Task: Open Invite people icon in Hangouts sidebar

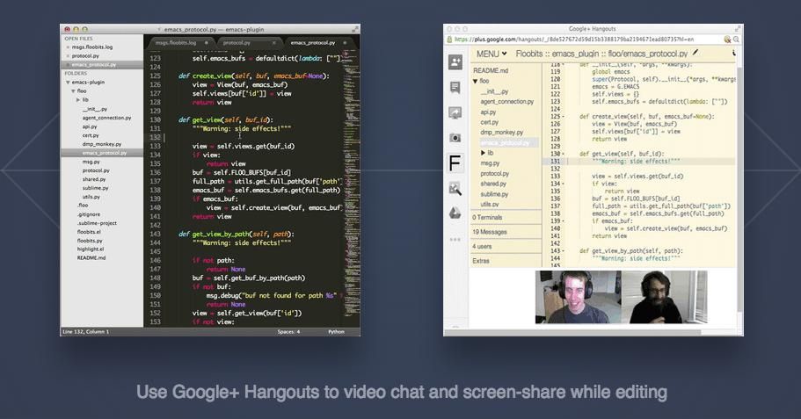Action: tap(455, 62)
